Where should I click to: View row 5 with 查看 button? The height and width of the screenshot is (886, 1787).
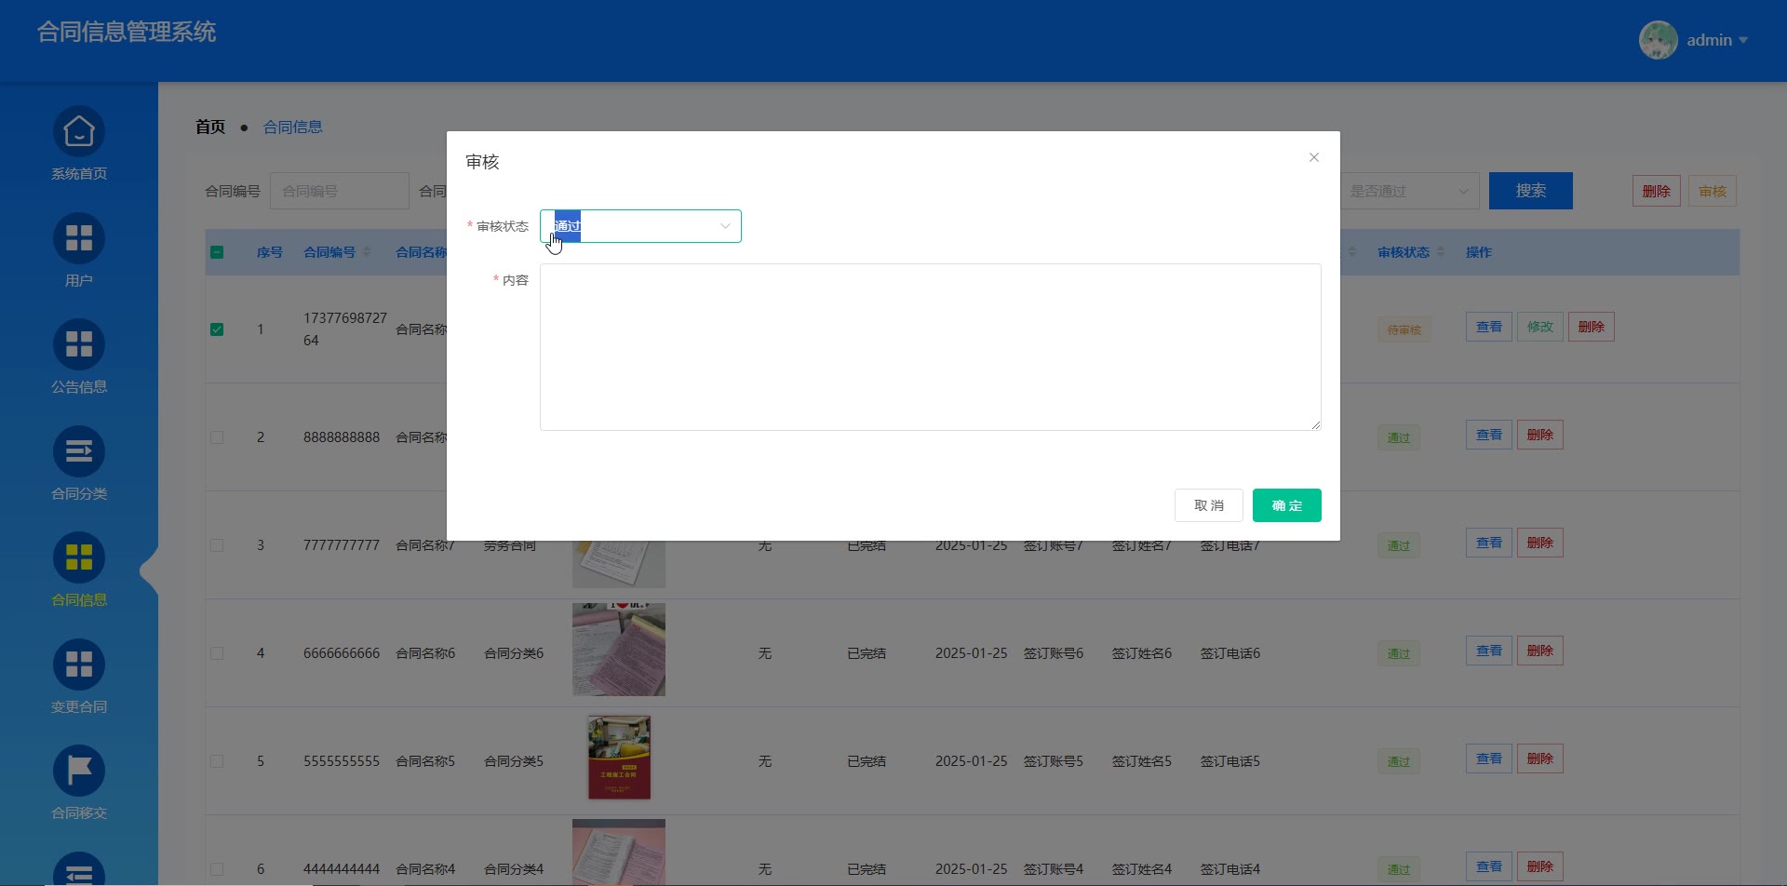[1489, 758]
